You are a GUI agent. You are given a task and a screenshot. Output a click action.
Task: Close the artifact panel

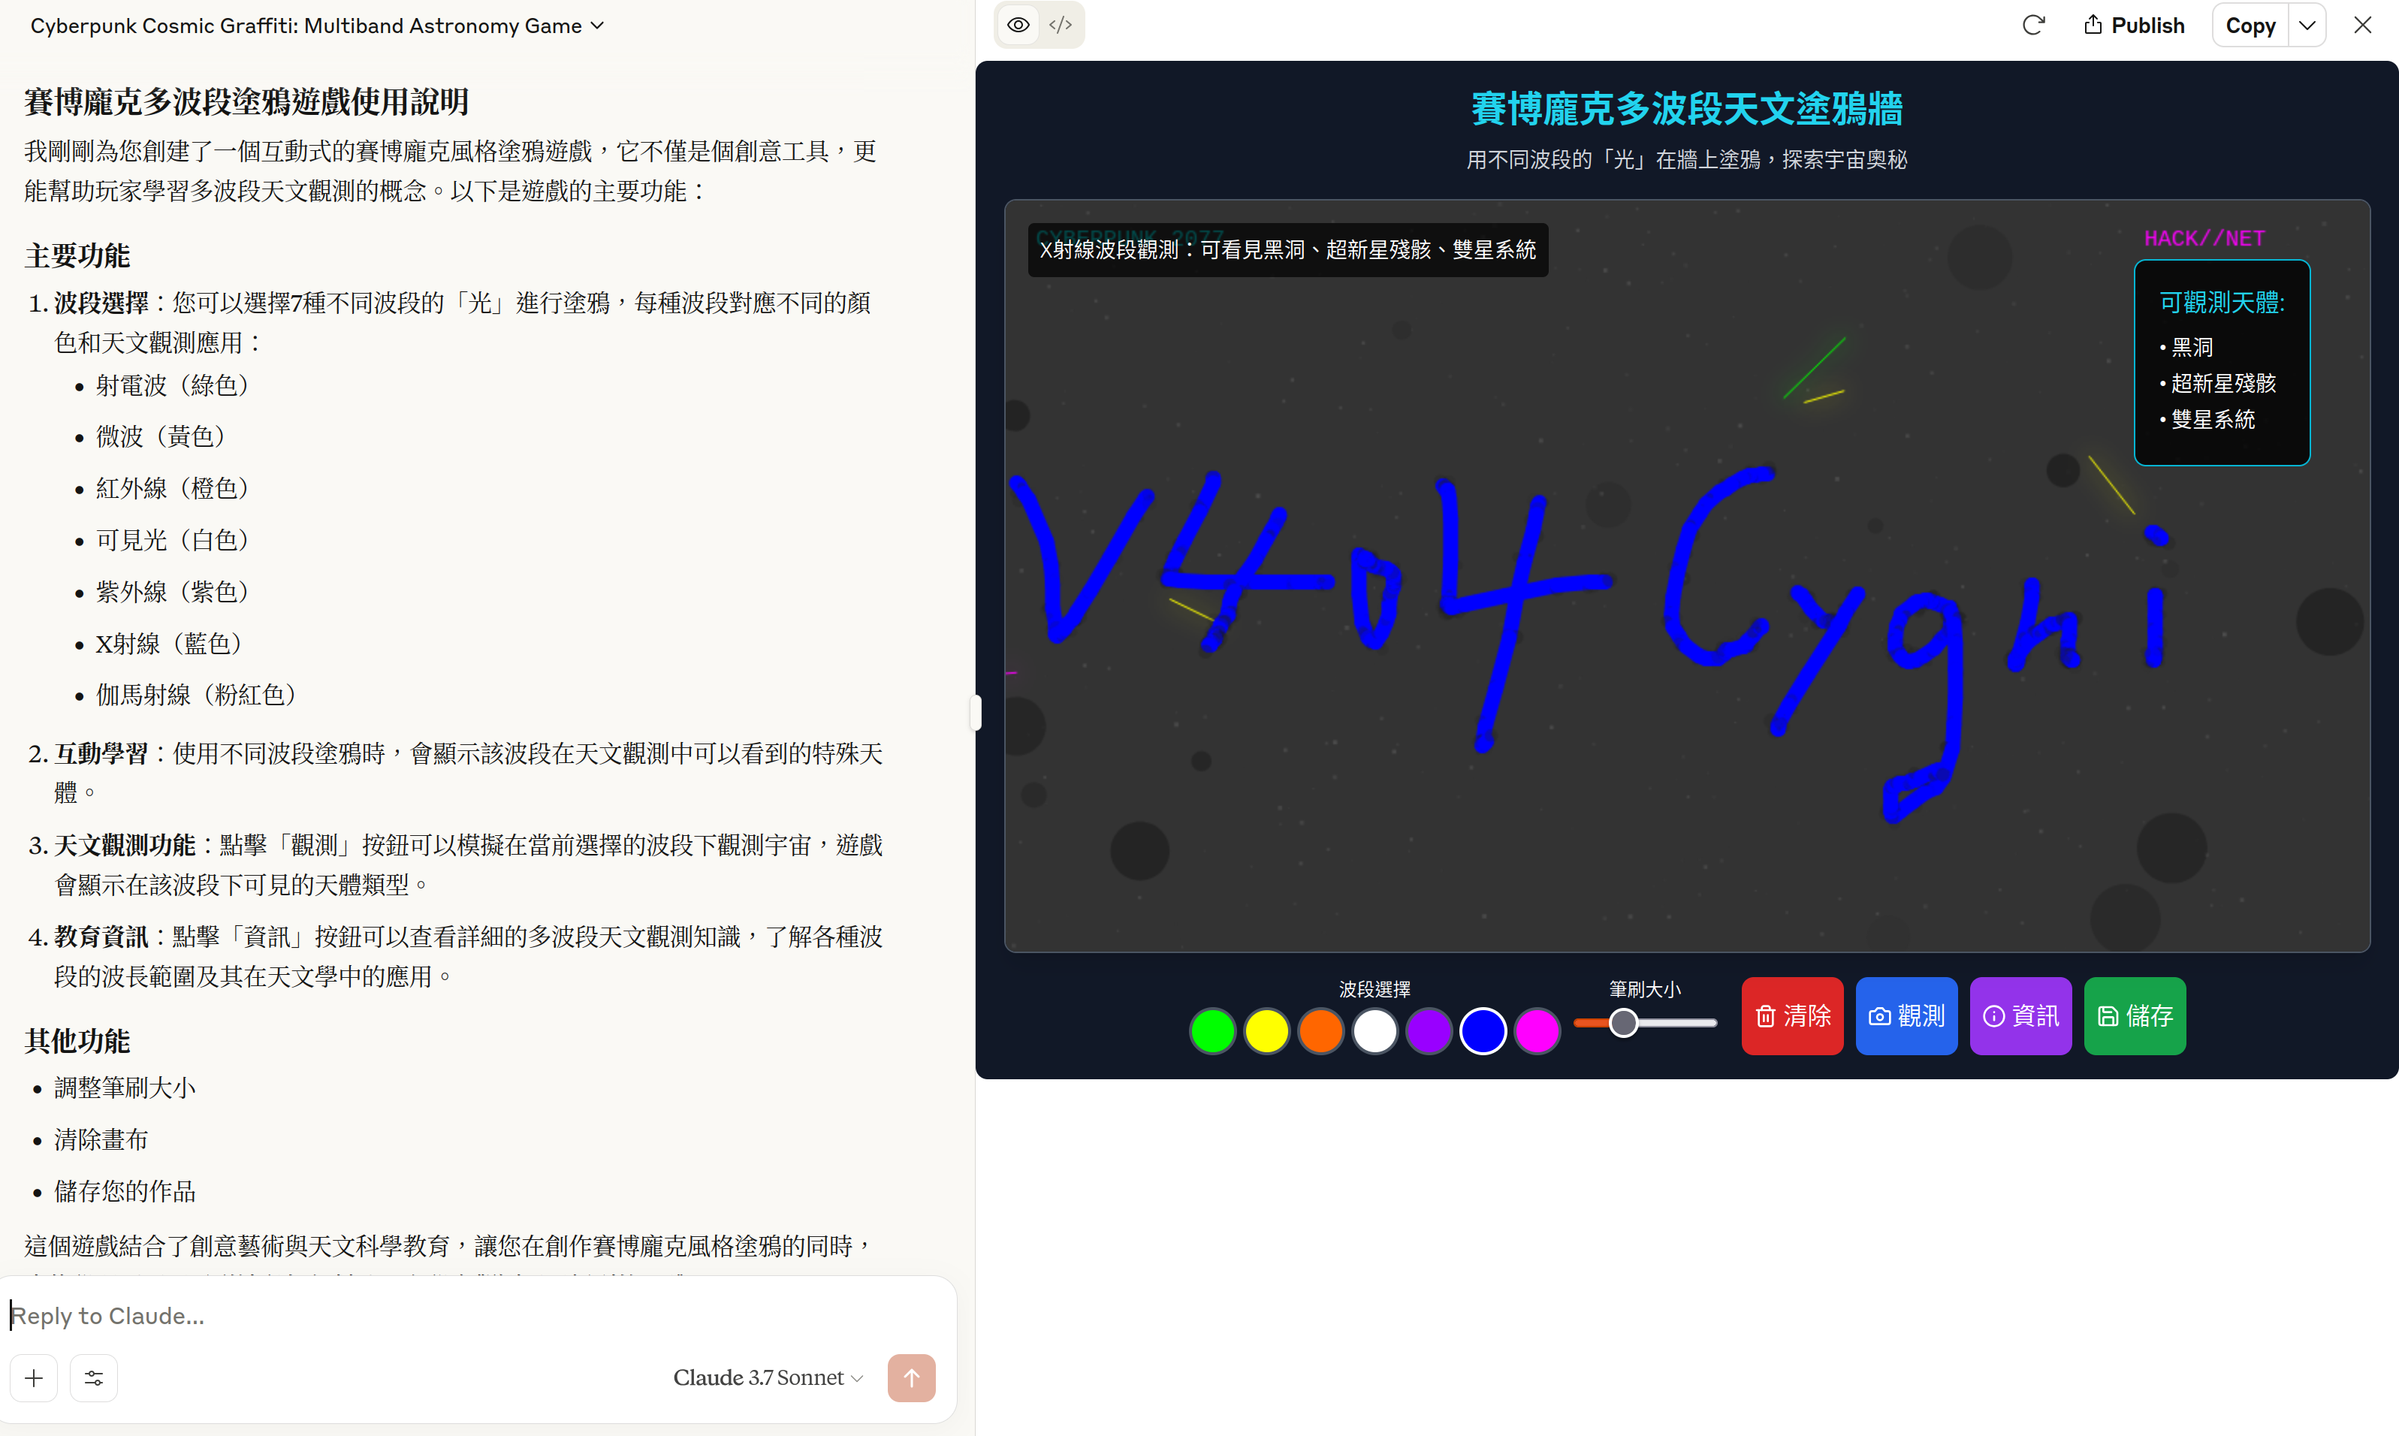point(2362,25)
